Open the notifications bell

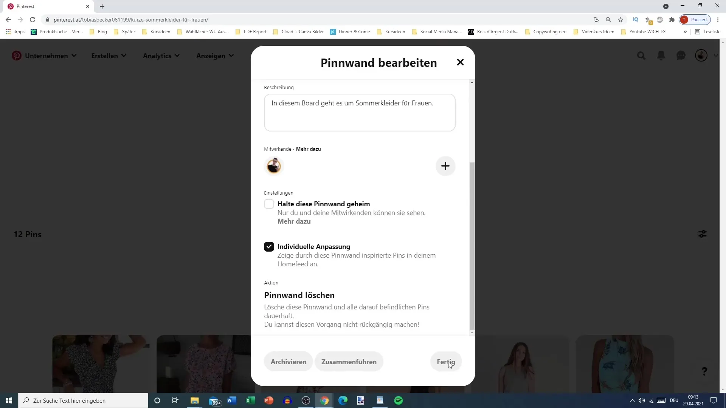click(x=661, y=56)
